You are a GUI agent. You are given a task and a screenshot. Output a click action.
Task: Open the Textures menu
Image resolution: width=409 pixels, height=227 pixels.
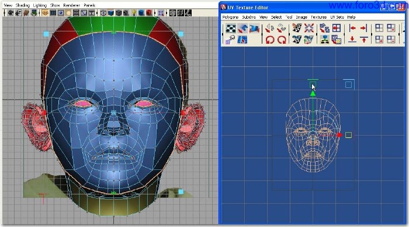(x=318, y=17)
